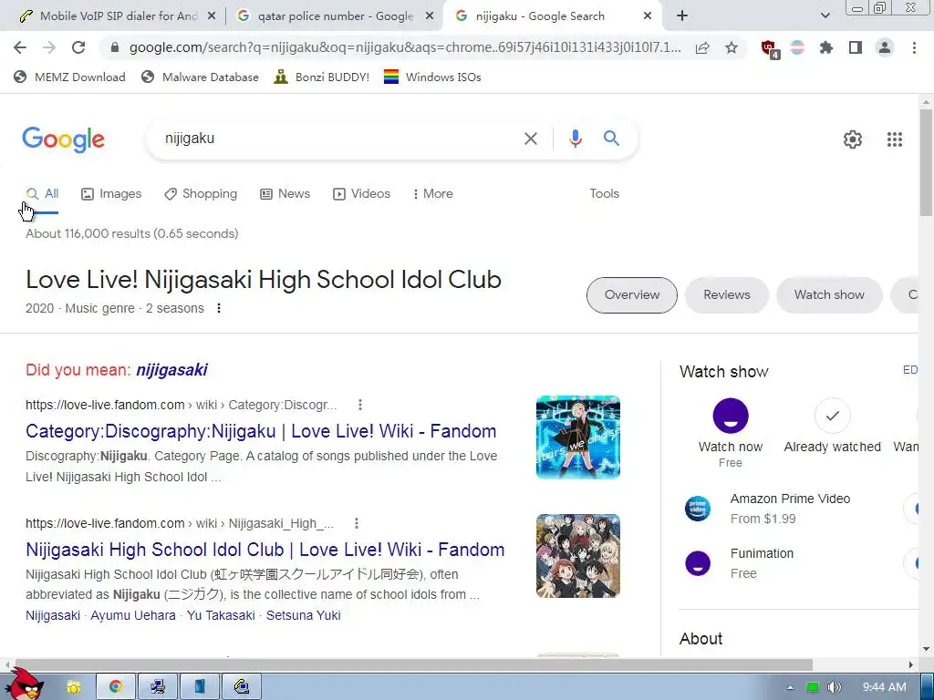Mark show as Already watched
Viewport: 934px width, 700px height.
coord(832,416)
